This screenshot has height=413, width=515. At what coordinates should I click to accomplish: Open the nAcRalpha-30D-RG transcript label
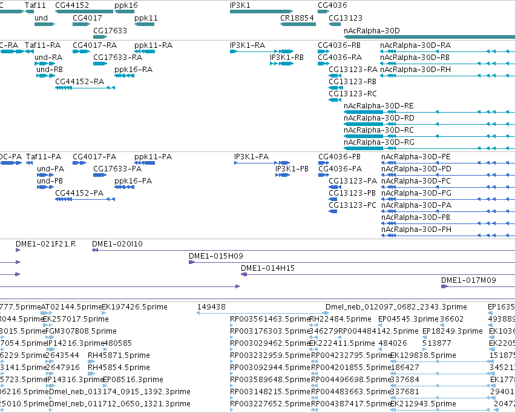[379, 142]
